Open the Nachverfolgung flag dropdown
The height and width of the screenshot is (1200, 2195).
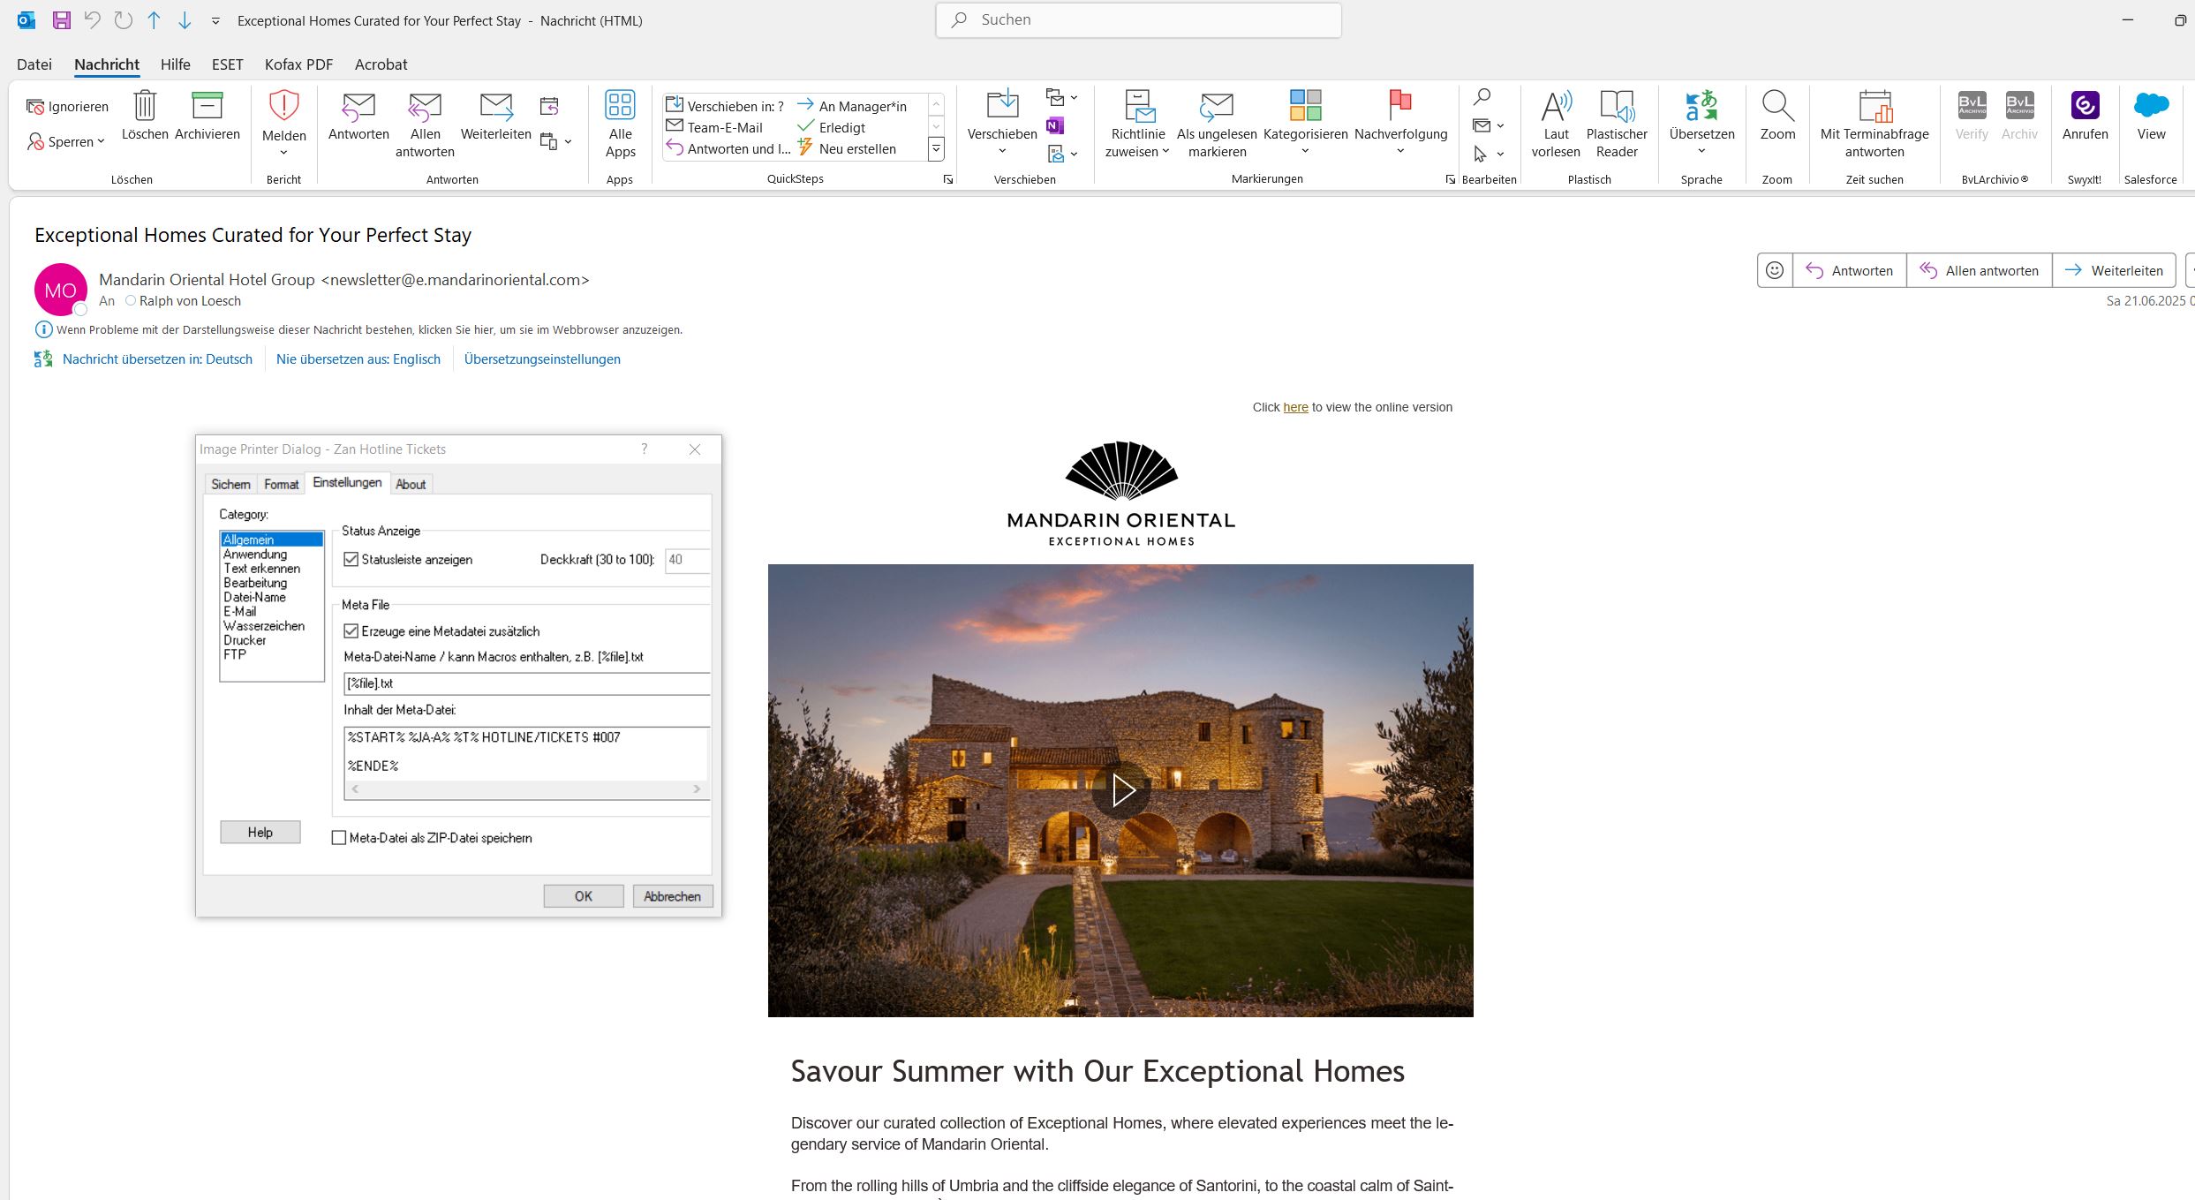[x=1400, y=152]
